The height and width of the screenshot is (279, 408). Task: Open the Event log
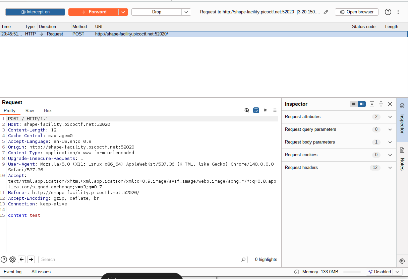click(12, 272)
